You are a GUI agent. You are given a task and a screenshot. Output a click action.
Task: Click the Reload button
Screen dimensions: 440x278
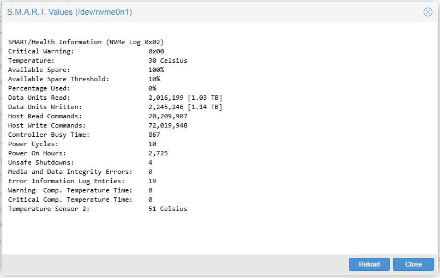[x=369, y=264]
